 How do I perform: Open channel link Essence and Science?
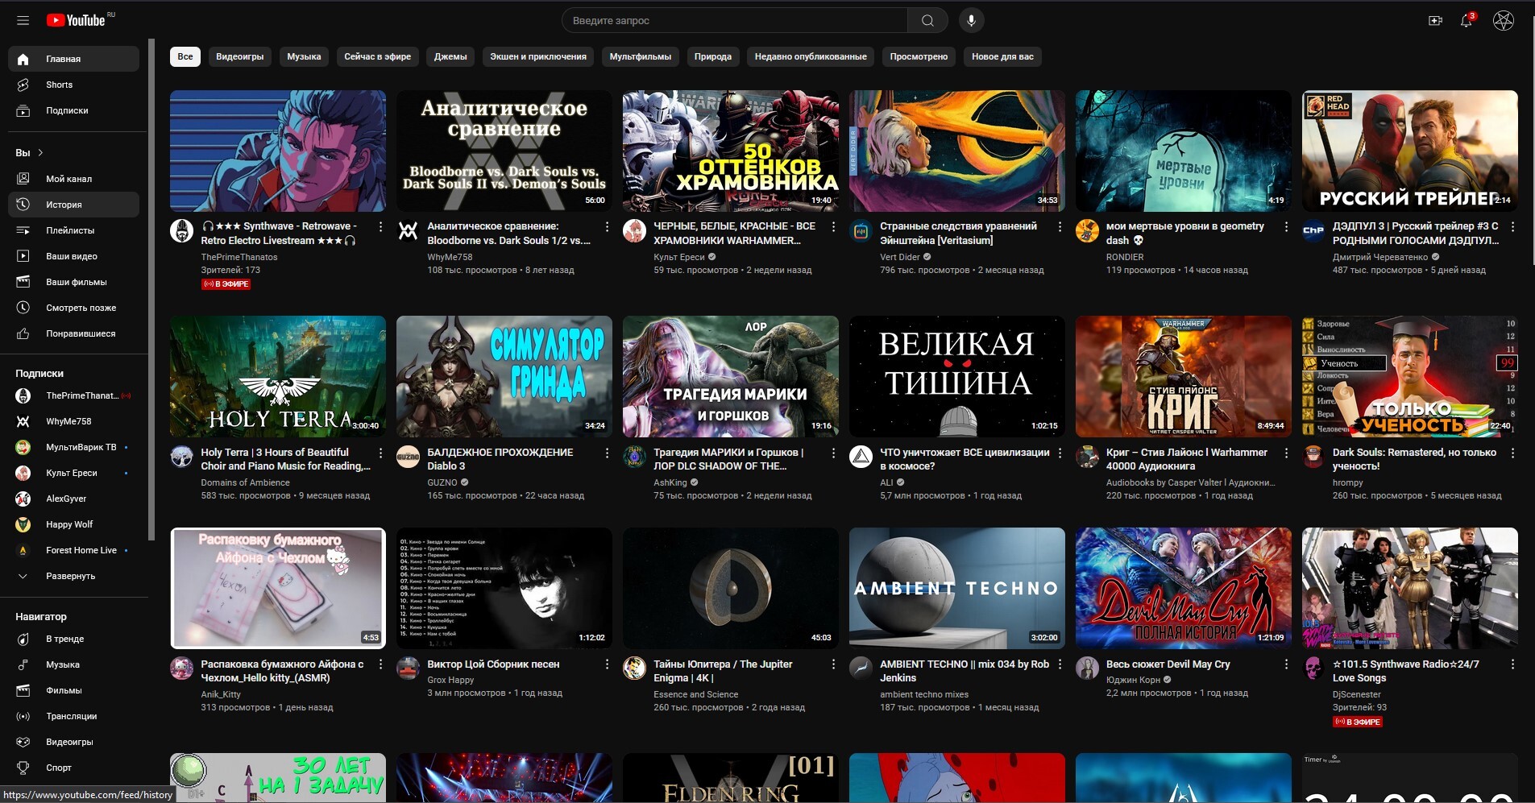[695, 694]
